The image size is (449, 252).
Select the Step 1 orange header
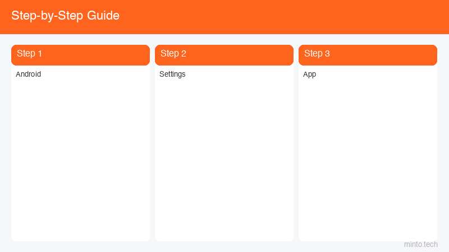point(80,55)
